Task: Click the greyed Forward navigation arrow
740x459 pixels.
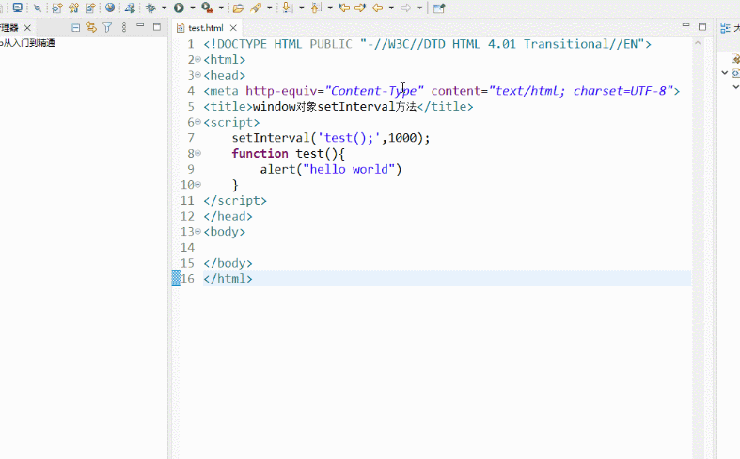Action: click(406, 8)
